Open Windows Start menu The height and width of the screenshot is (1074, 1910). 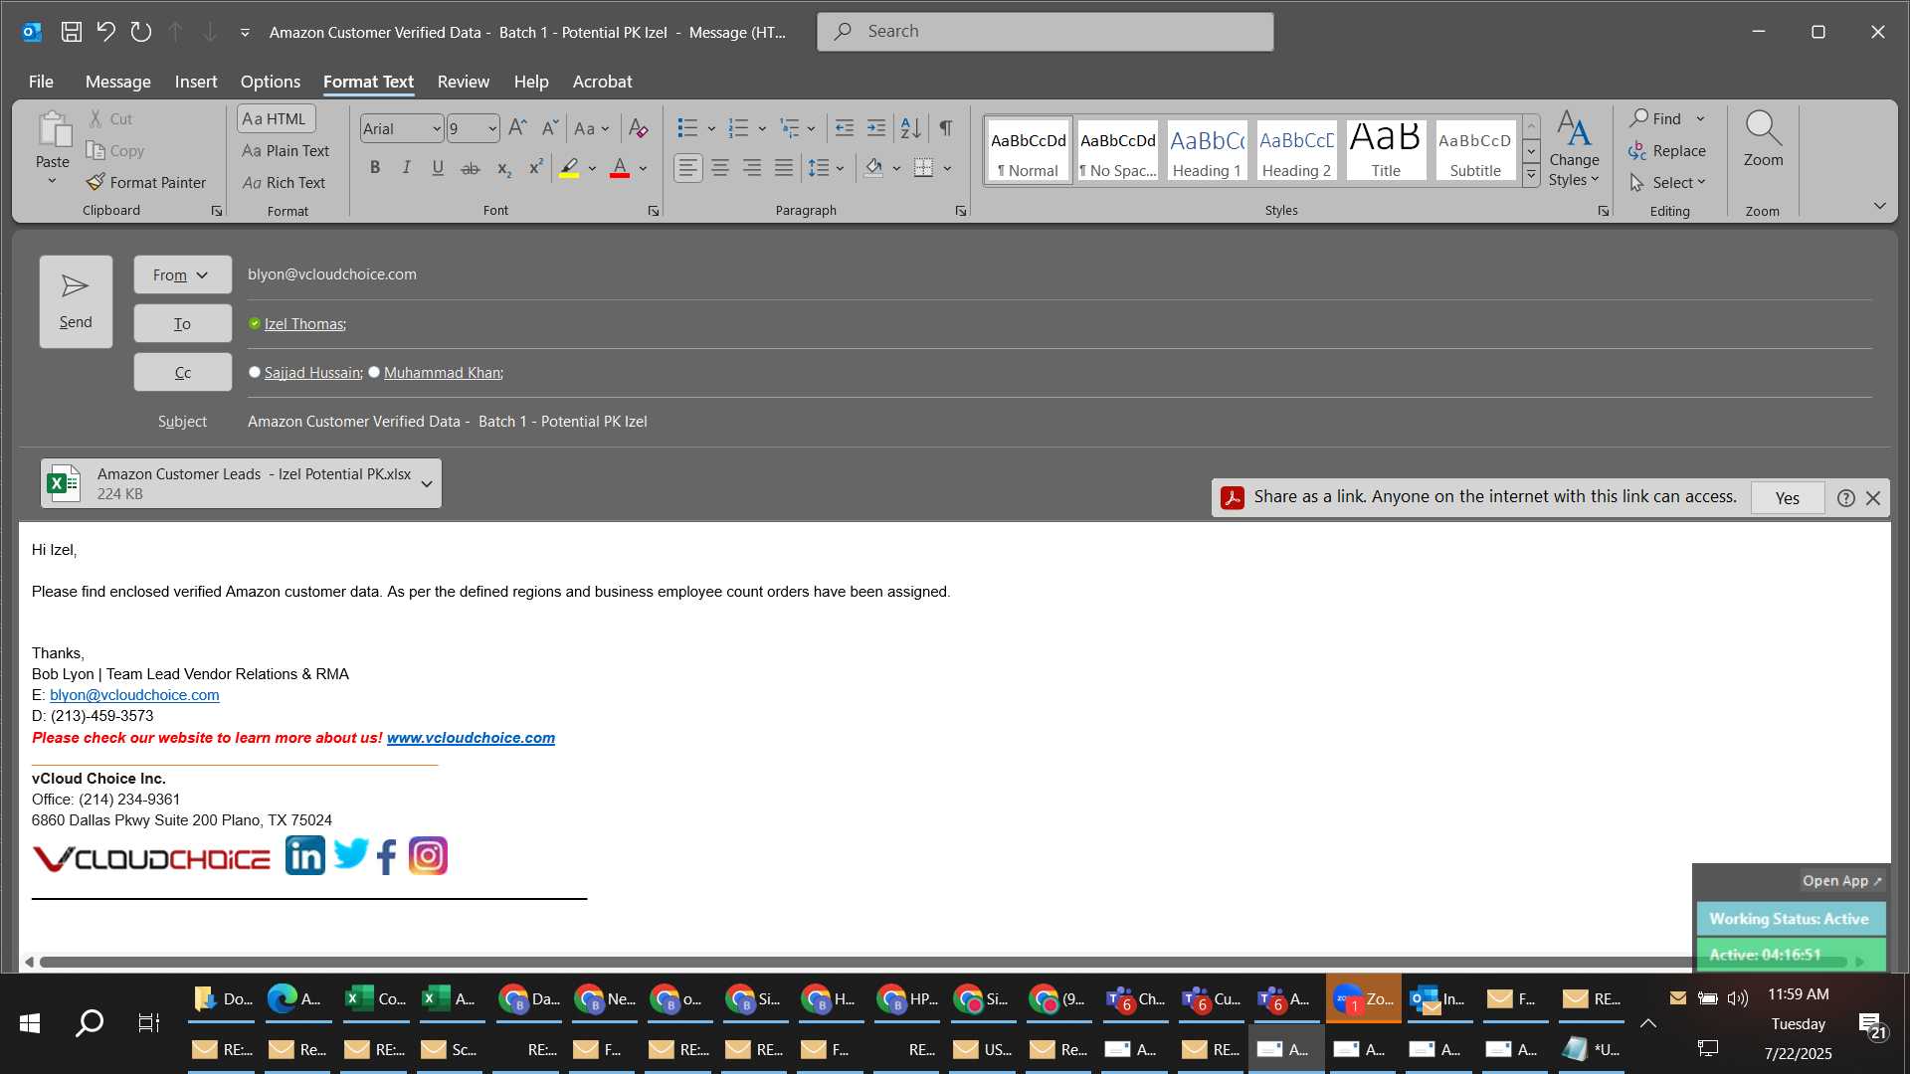(30, 1022)
